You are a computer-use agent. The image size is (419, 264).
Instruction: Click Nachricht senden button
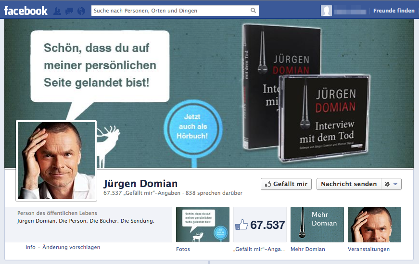(x=349, y=184)
